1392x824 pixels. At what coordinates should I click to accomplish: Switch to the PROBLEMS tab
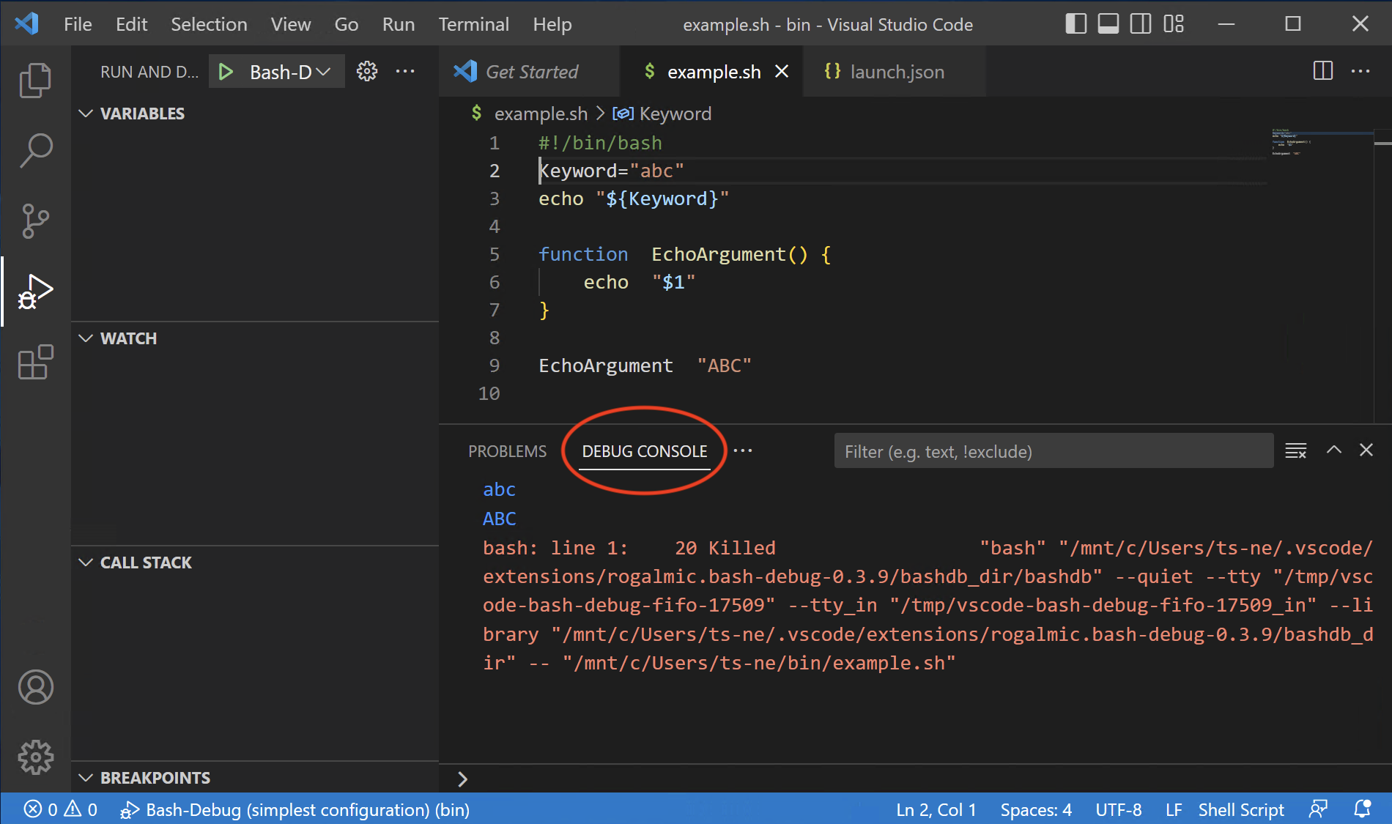pos(507,450)
